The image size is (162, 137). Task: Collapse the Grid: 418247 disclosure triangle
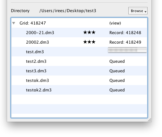[14, 23]
